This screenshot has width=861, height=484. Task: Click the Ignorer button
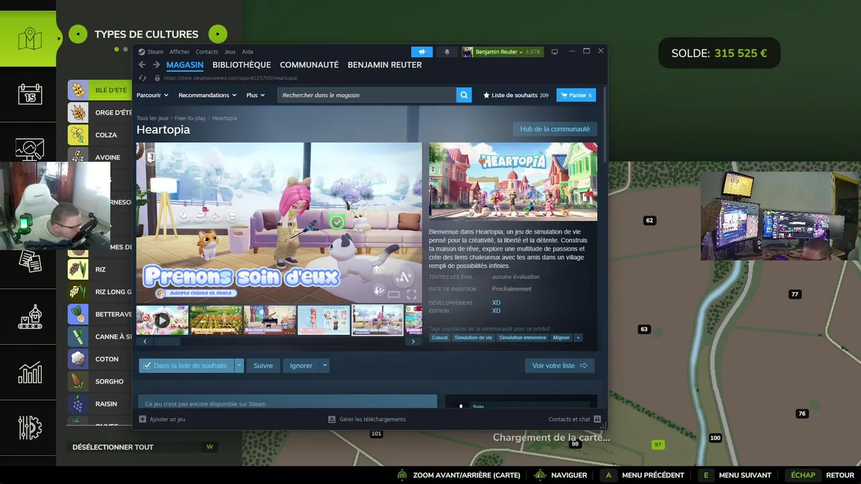pos(301,366)
